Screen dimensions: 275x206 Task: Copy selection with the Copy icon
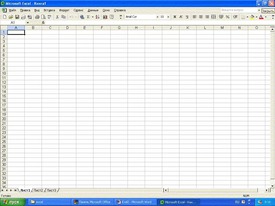(x=63, y=17)
